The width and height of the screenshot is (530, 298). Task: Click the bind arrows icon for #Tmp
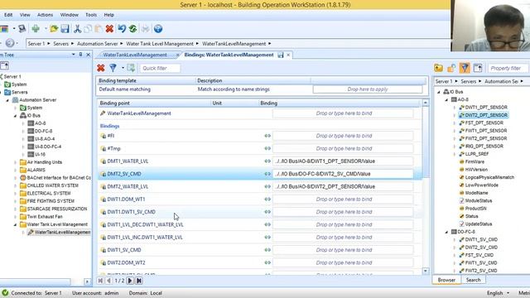click(267, 148)
